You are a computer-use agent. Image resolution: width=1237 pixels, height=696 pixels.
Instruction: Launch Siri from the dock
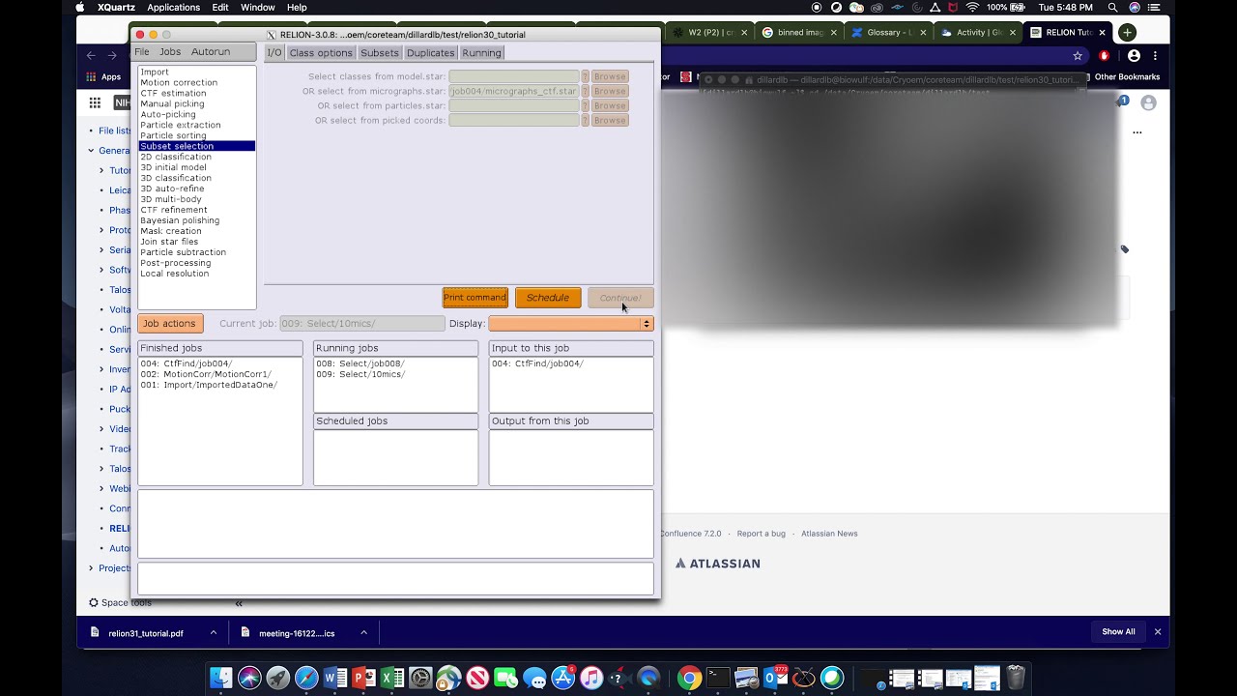pyautogui.click(x=249, y=679)
